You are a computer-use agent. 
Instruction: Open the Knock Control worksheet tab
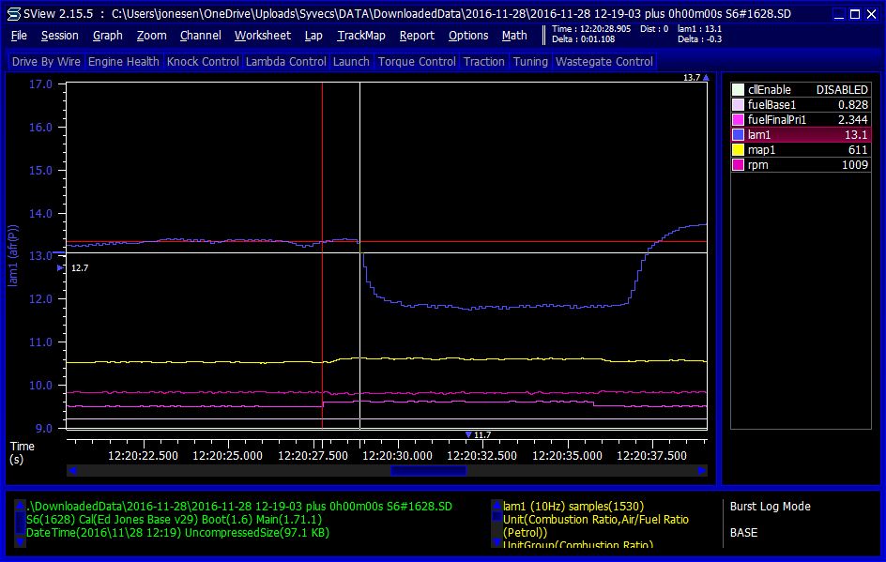click(202, 62)
